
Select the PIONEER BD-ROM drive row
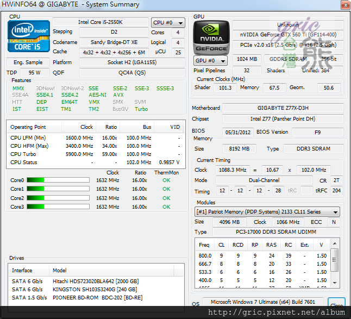[96, 297]
